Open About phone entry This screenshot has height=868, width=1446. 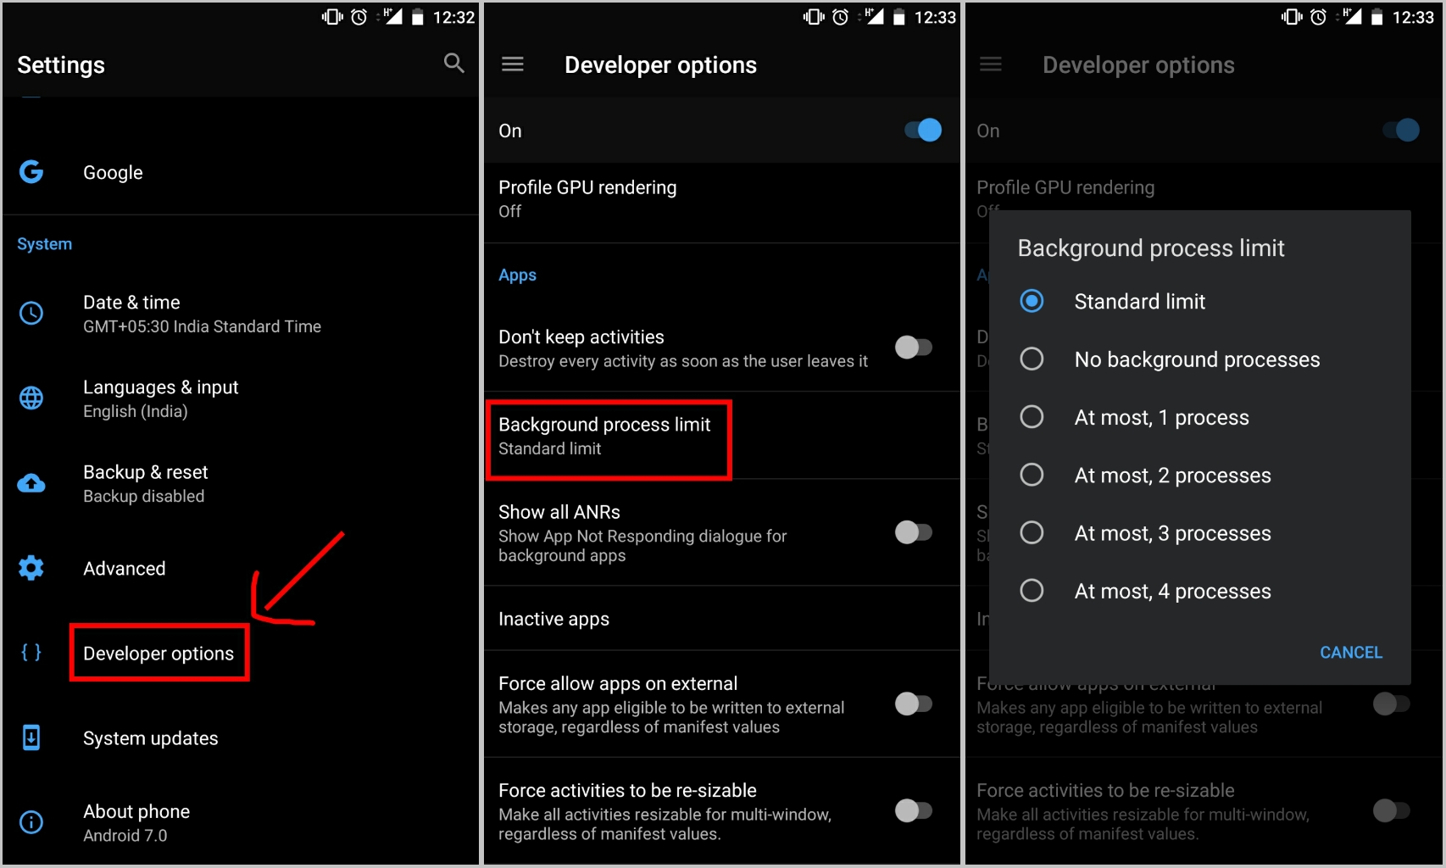coord(241,822)
